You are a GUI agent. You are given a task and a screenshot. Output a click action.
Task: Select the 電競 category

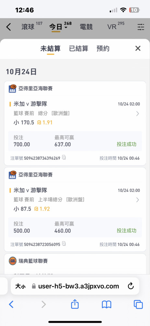pyautogui.click(x=86, y=27)
